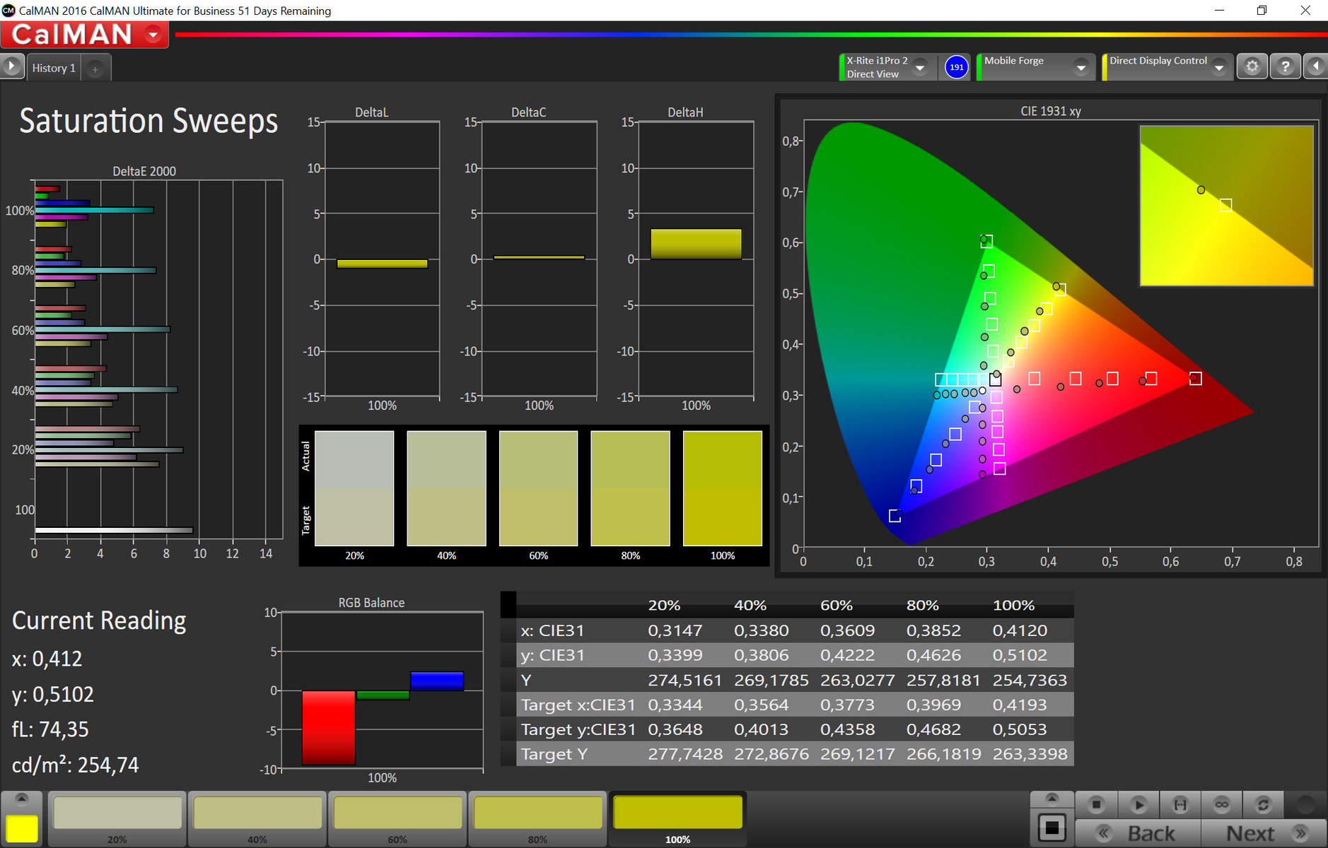1328x848 pixels.
Task: Click the pattern window square icon
Action: pyautogui.click(x=1052, y=828)
